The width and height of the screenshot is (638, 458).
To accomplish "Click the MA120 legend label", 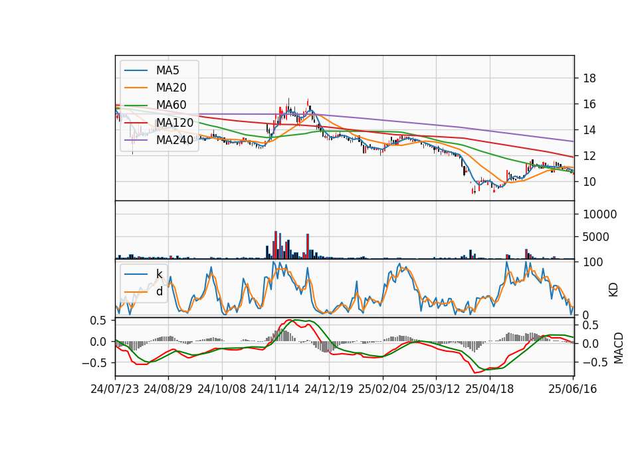I will tap(175, 122).
